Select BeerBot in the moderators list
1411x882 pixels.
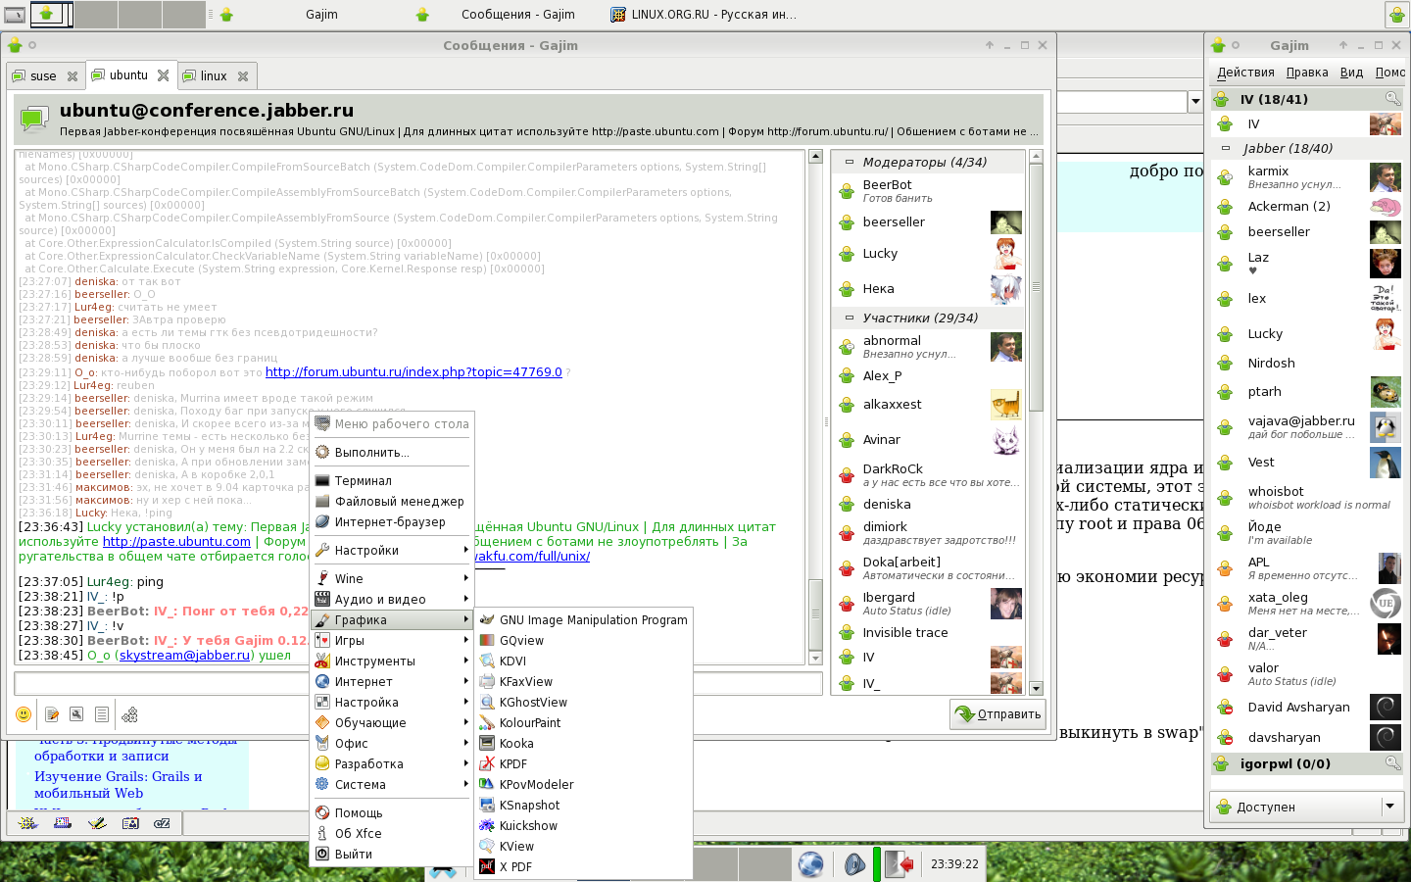[x=928, y=190]
